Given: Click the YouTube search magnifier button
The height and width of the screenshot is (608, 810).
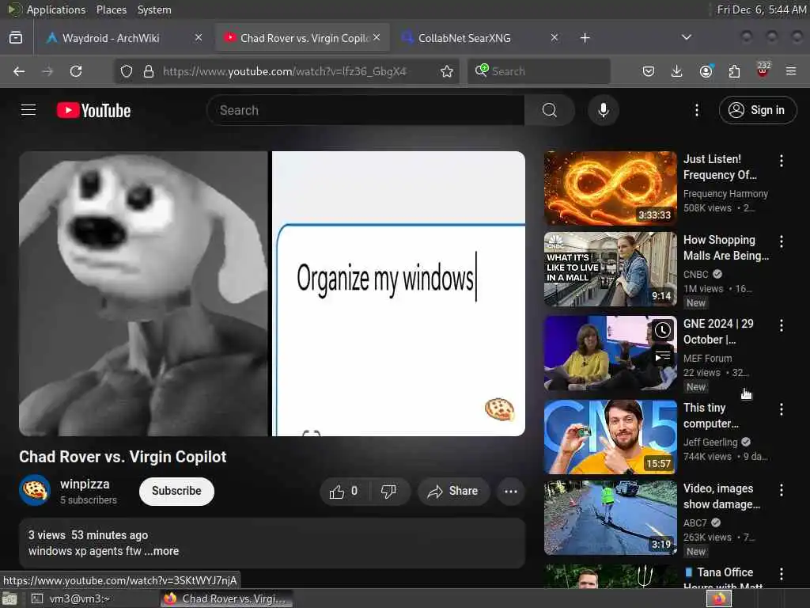Looking at the screenshot, I should click(550, 110).
